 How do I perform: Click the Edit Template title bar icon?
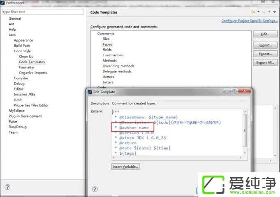coord(90,92)
